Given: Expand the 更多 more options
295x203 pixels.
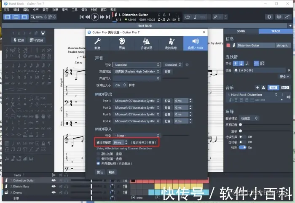Looking at the screenshot, I should (x=284, y=77).
